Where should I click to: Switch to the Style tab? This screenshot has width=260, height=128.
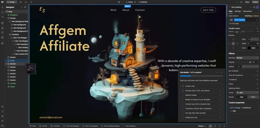click(231, 11)
